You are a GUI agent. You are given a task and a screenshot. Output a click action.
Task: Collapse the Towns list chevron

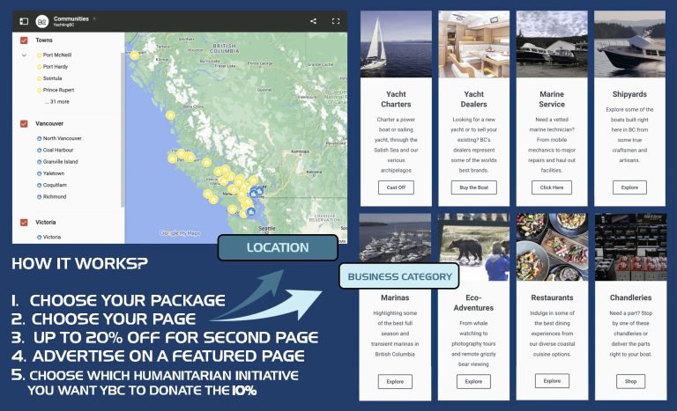tap(24, 55)
